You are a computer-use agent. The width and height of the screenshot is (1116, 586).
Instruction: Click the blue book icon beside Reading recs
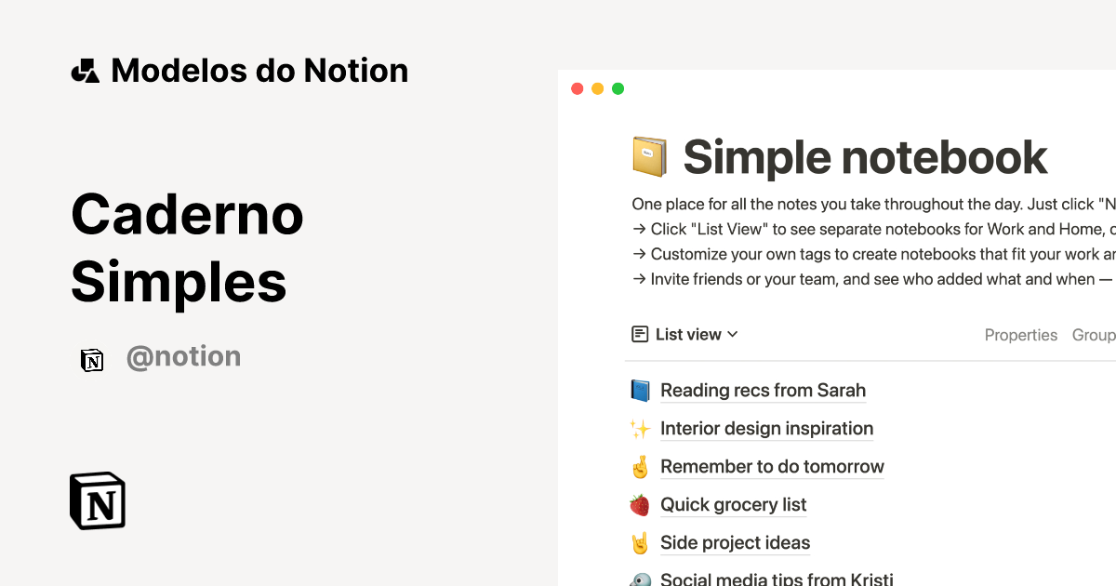point(640,390)
